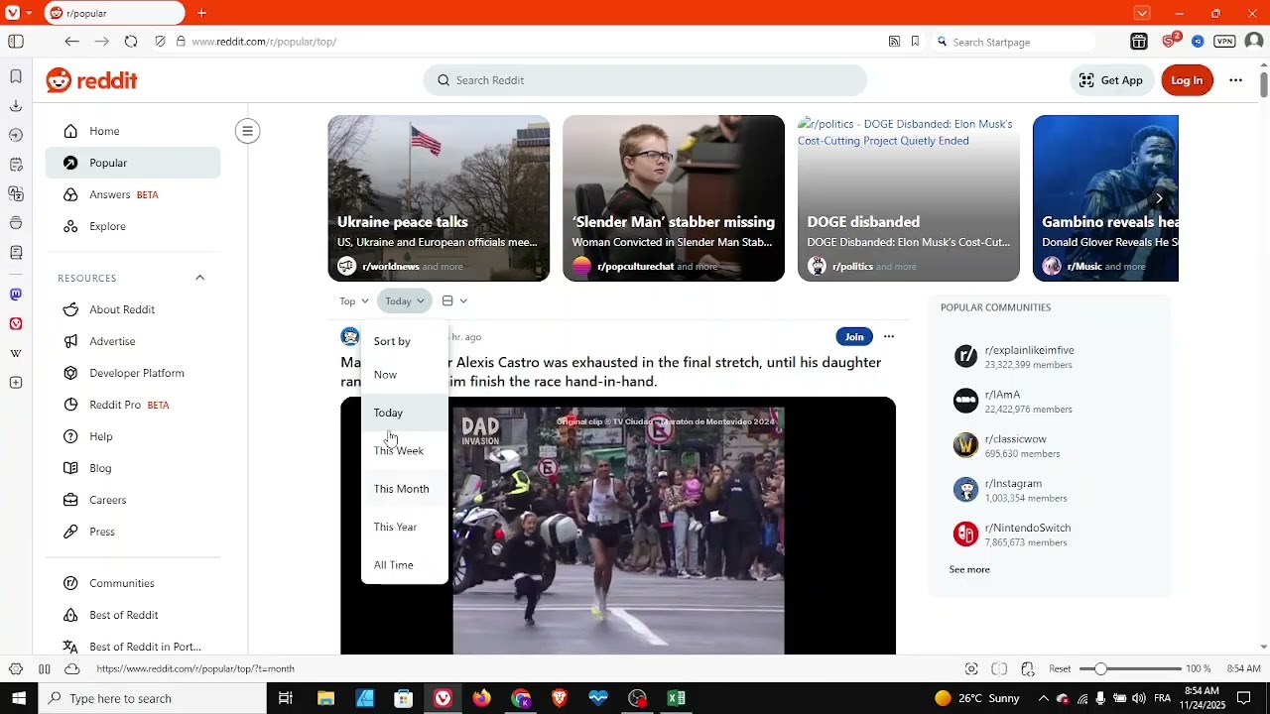Open the page feeds (RSS) icon

[894, 42]
